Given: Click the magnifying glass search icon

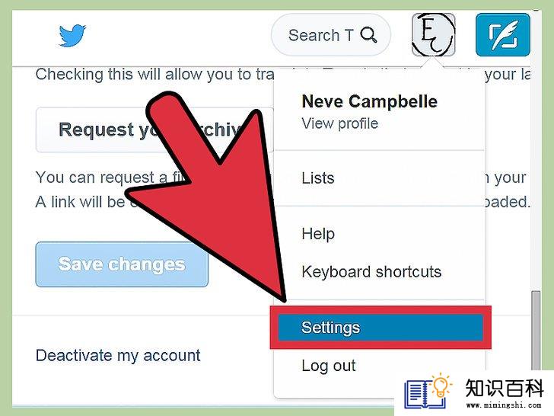Looking at the screenshot, I should click(x=368, y=35).
